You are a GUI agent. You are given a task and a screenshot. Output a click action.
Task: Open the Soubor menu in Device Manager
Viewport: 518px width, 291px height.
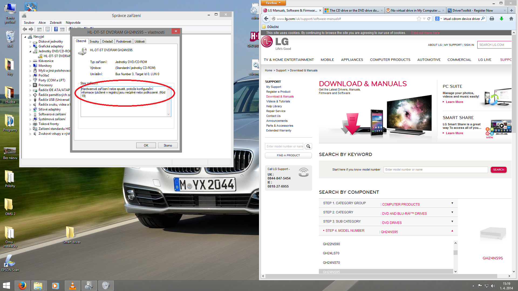click(x=29, y=23)
